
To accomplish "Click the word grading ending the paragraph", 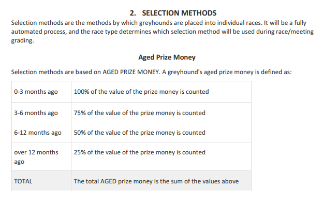I will pyautogui.click(x=22, y=40).
